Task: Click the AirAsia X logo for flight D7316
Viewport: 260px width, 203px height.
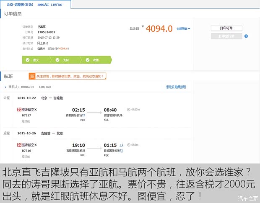Action: pos(19,145)
